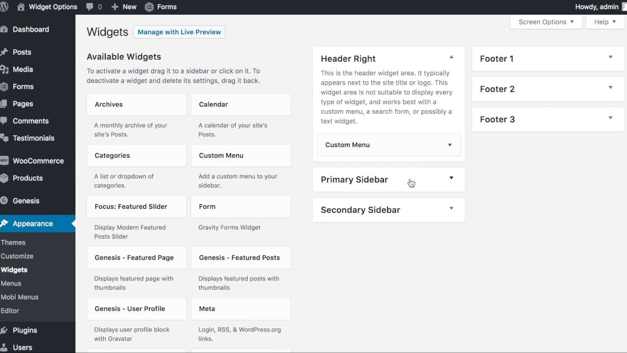The height and width of the screenshot is (353, 627).
Task: Click the Testimonials icon in sidebar
Action: (x=4, y=138)
